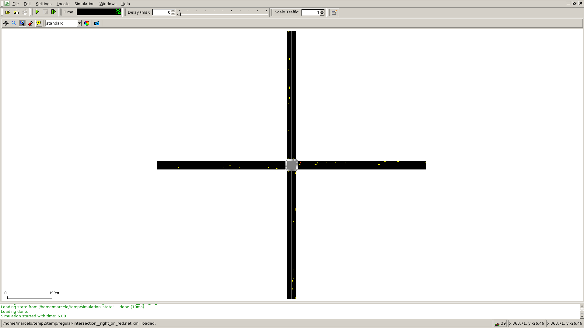Image resolution: width=584 pixels, height=328 pixels.
Task: Recenter the network view
Action: point(6,23)
